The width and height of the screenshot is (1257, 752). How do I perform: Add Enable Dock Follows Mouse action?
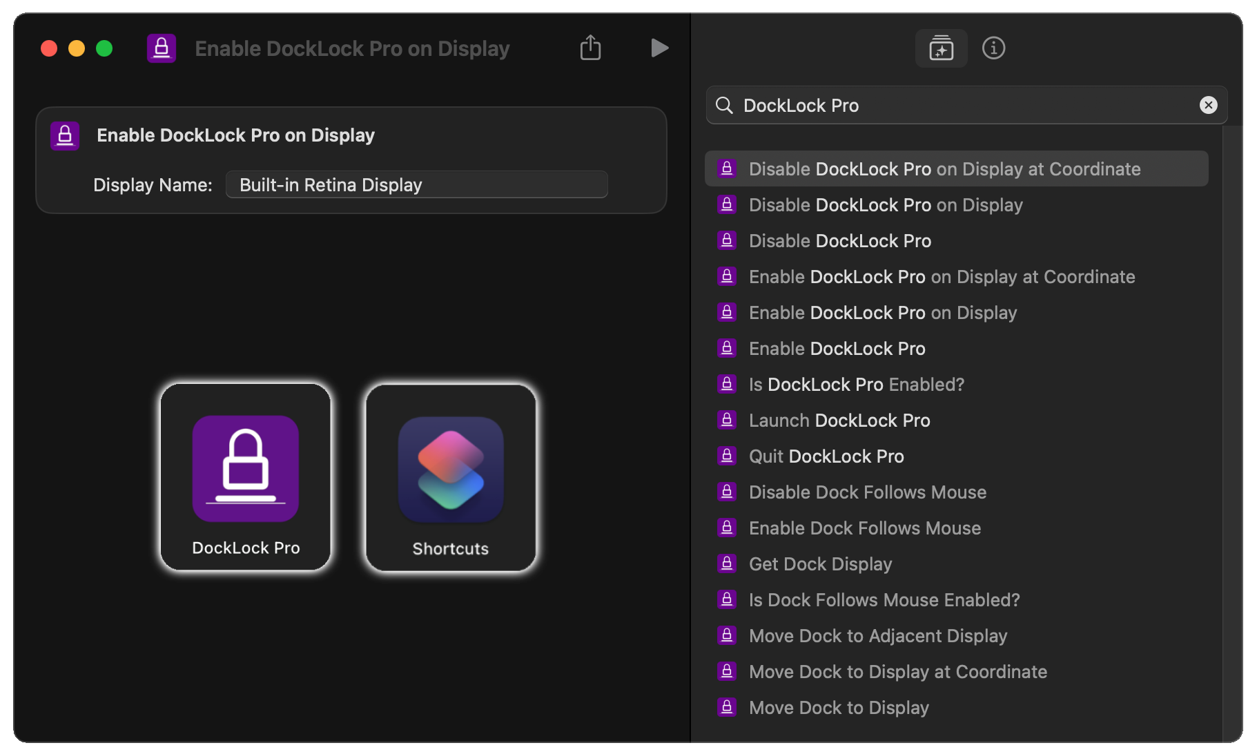pos(956,528)
